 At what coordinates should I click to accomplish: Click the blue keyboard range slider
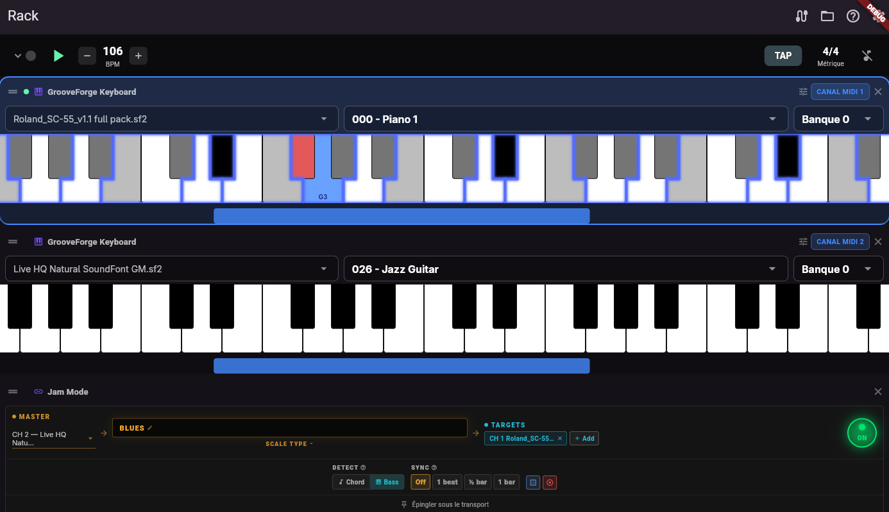coord(402,216)
